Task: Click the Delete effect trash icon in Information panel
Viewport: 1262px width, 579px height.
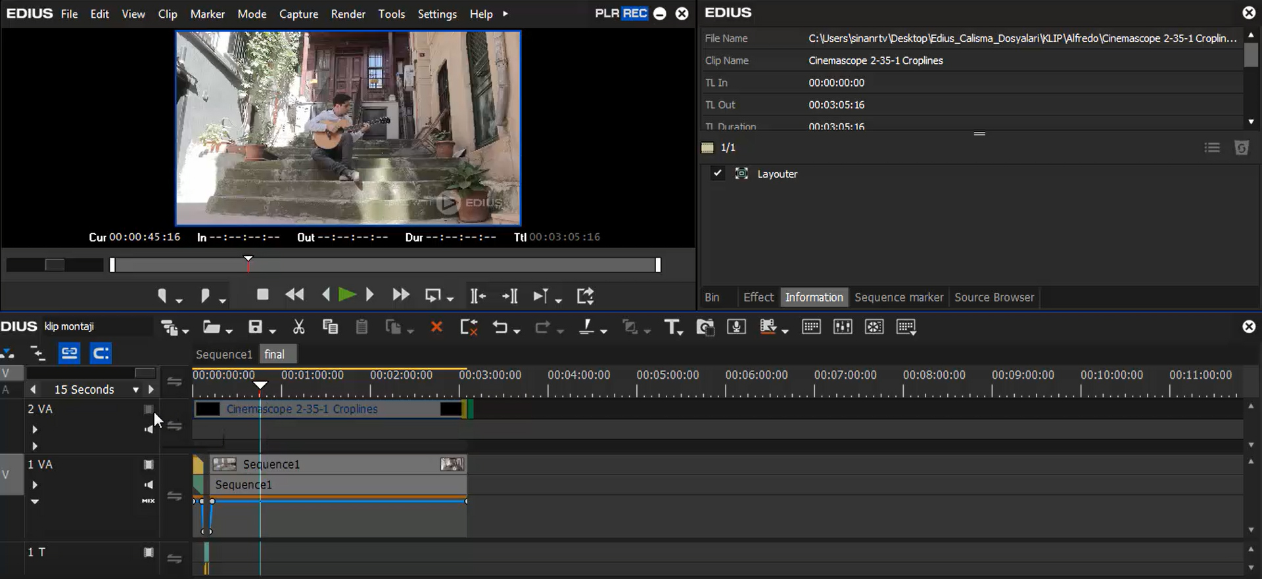Action: (1242, 148)
